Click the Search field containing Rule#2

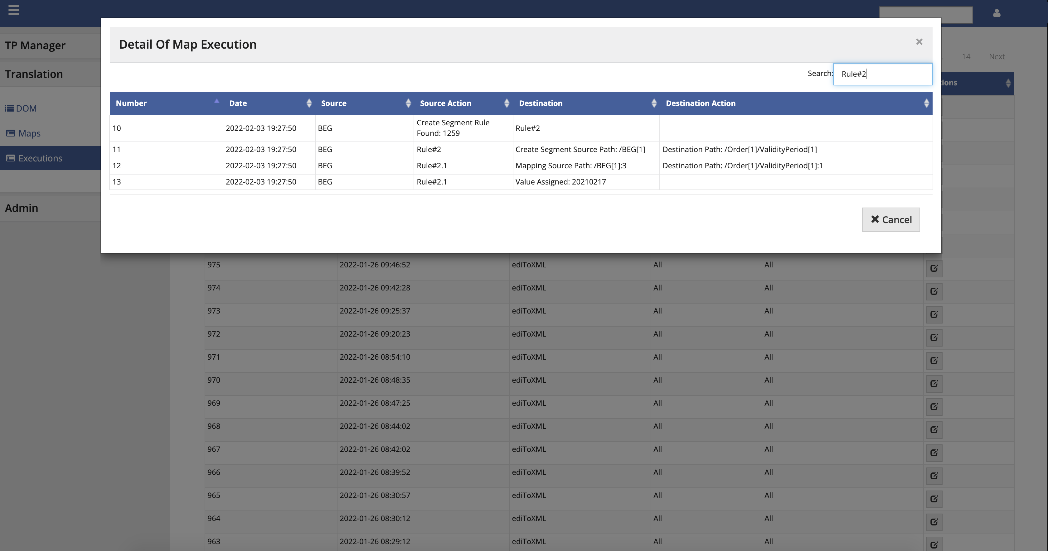pos(882,74)
